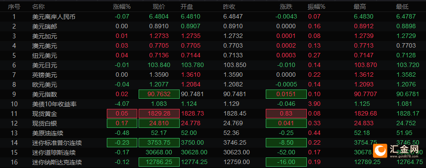Click the 最低 column header

pyautogui.click(x=402, y=7)
